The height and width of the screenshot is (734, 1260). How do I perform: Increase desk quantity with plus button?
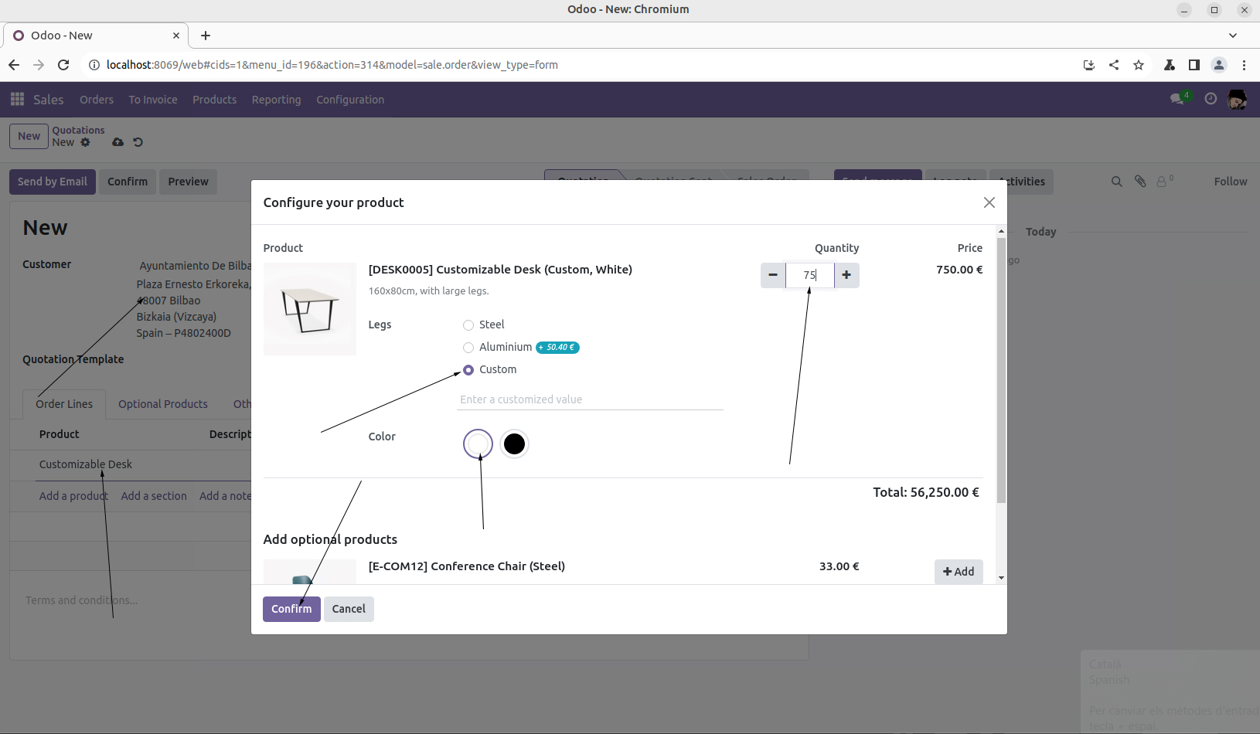846,275
